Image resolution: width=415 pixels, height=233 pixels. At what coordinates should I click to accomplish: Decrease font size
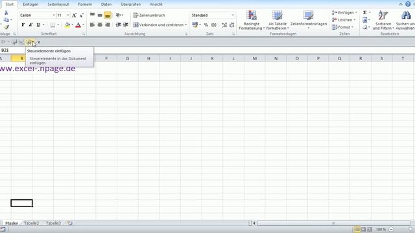click(x=82, y=16)
